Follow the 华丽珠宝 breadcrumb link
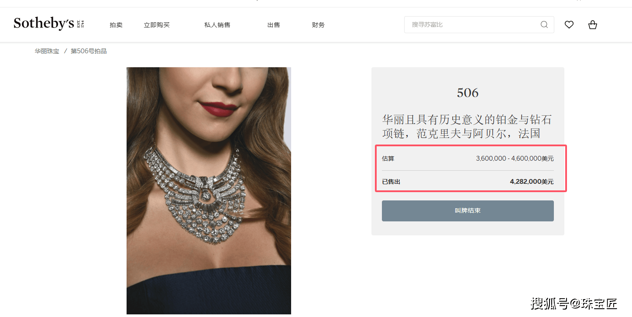 click(47, 51)
